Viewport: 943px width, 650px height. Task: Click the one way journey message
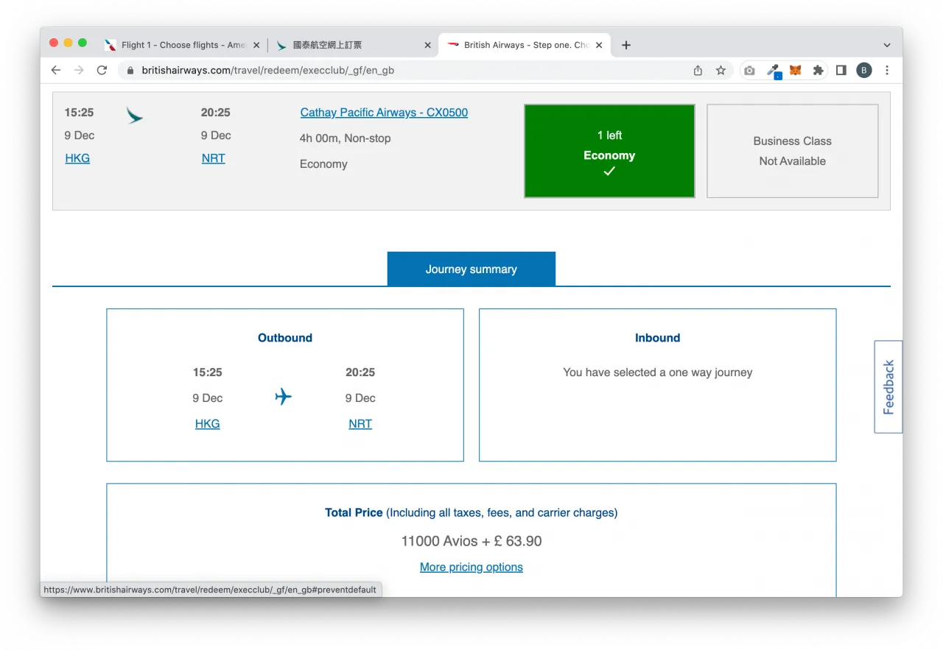(x=658, y=372)
